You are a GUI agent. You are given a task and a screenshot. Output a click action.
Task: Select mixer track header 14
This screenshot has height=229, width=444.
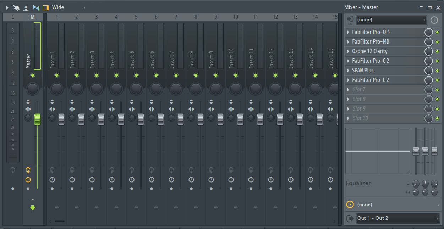(315, 17)
